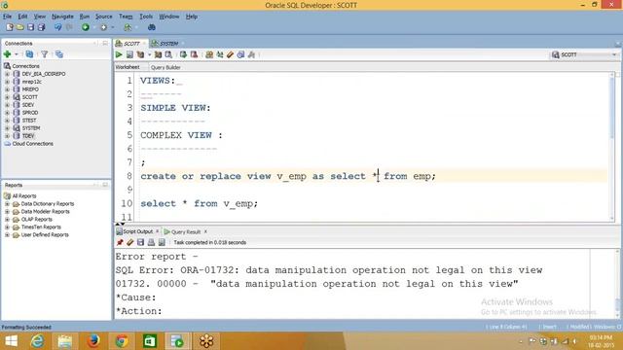This screenshot has height=350, width=623.
Task: Open Internet Explorer from the taskbar
Action: pos(37,341)
